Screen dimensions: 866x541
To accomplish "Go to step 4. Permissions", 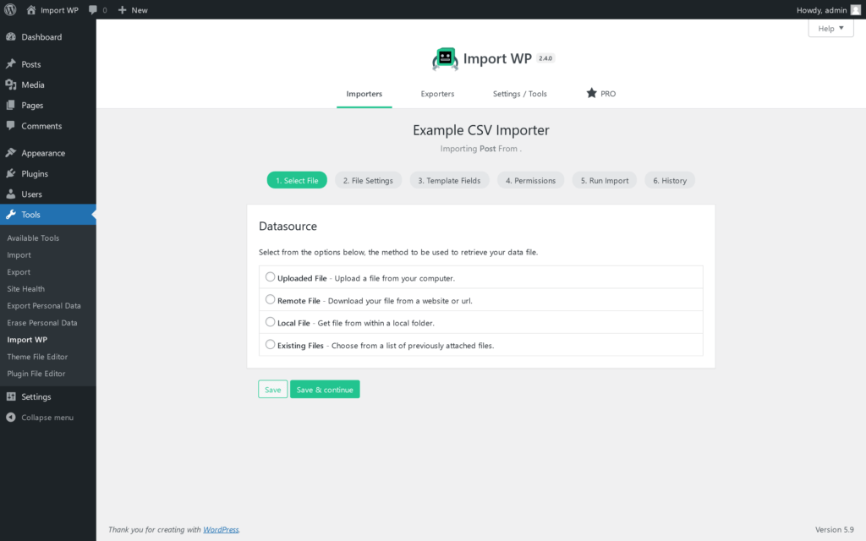I will (531, 181).
